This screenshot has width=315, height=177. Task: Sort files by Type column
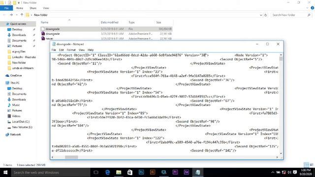tap(131, 22)
